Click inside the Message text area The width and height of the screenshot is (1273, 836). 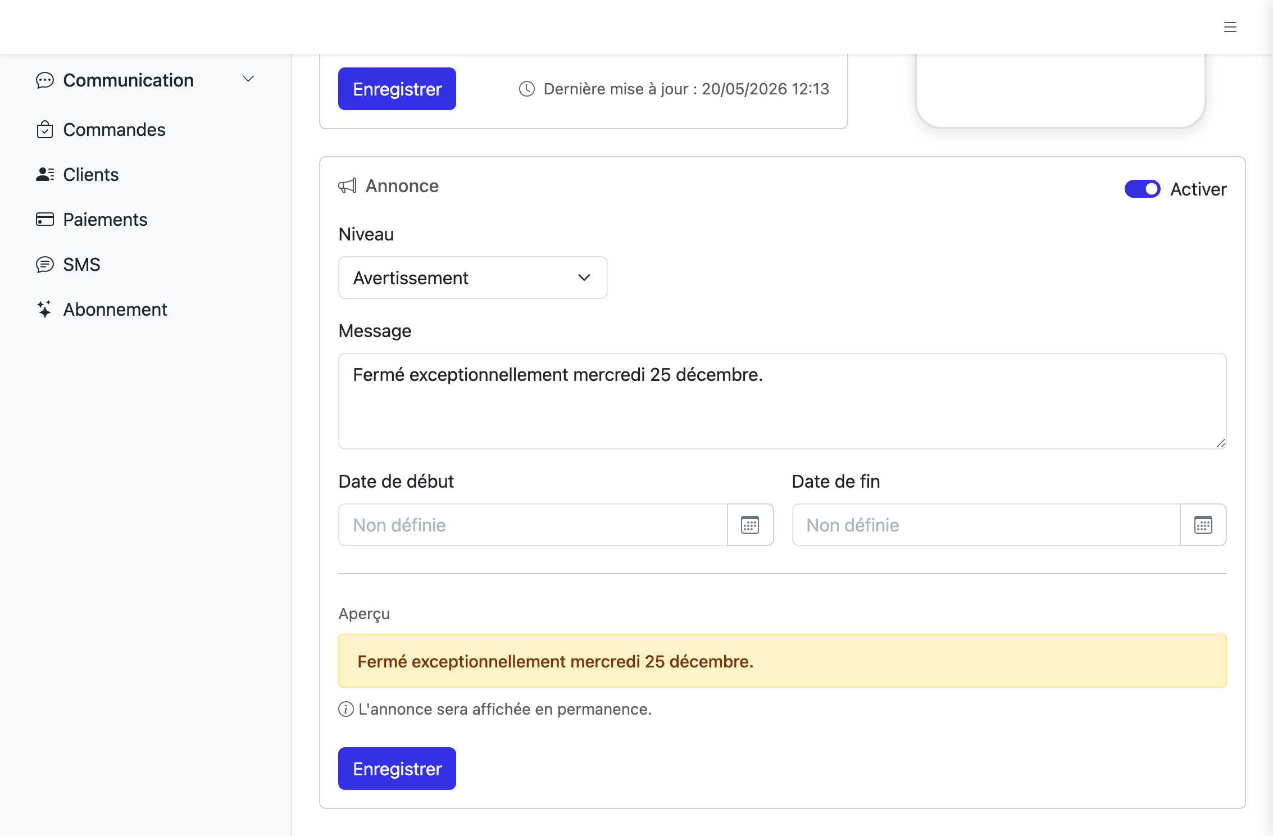pyautogui.click(x=782, y=401)
